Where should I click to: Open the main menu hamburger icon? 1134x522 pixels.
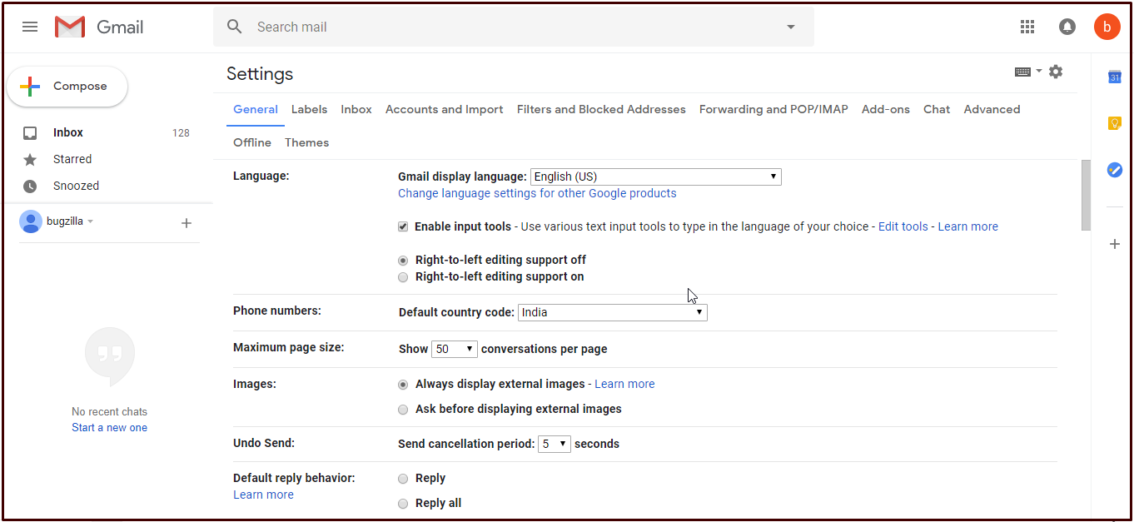pyautogui.click(x=30, y=27)
